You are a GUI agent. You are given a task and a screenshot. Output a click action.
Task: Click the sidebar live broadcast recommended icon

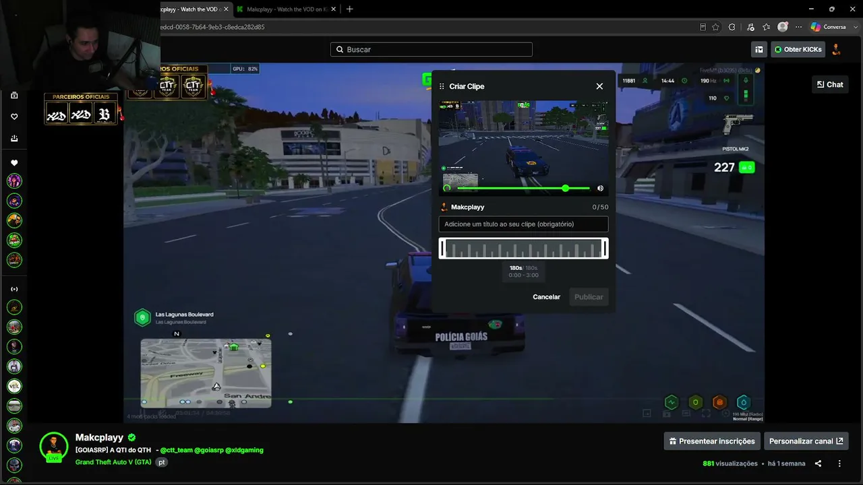pyautogui.click(x=14, y=289)
